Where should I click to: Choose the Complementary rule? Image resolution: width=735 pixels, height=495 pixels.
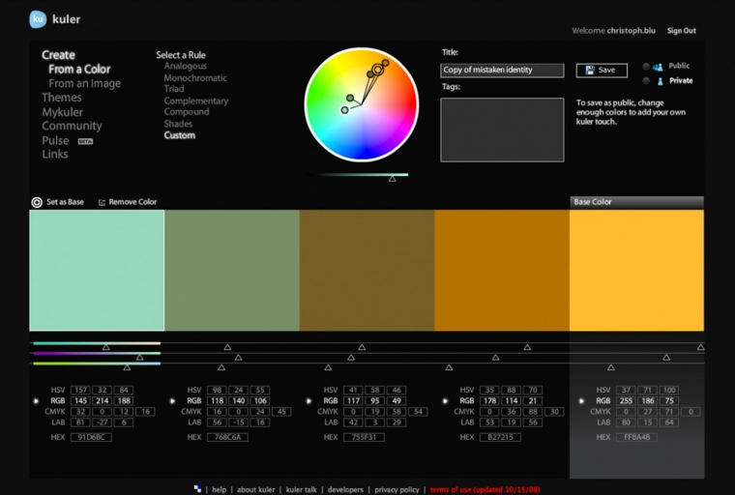(x=196, y=101)
